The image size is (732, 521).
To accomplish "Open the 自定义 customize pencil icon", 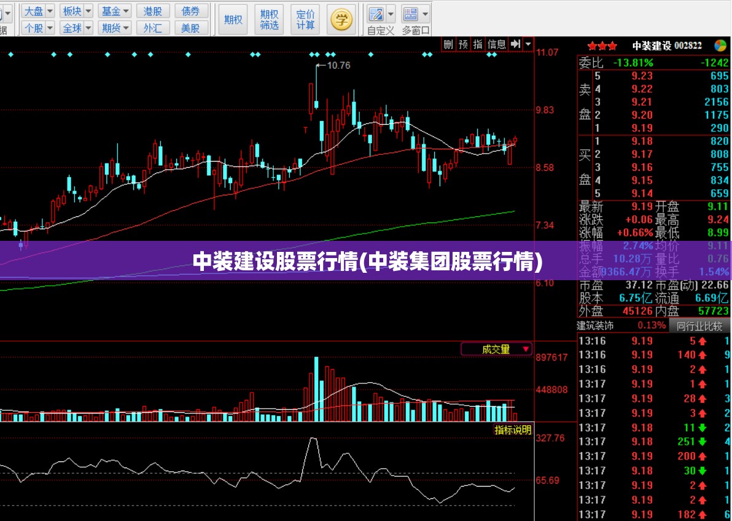I will [376, 15].
